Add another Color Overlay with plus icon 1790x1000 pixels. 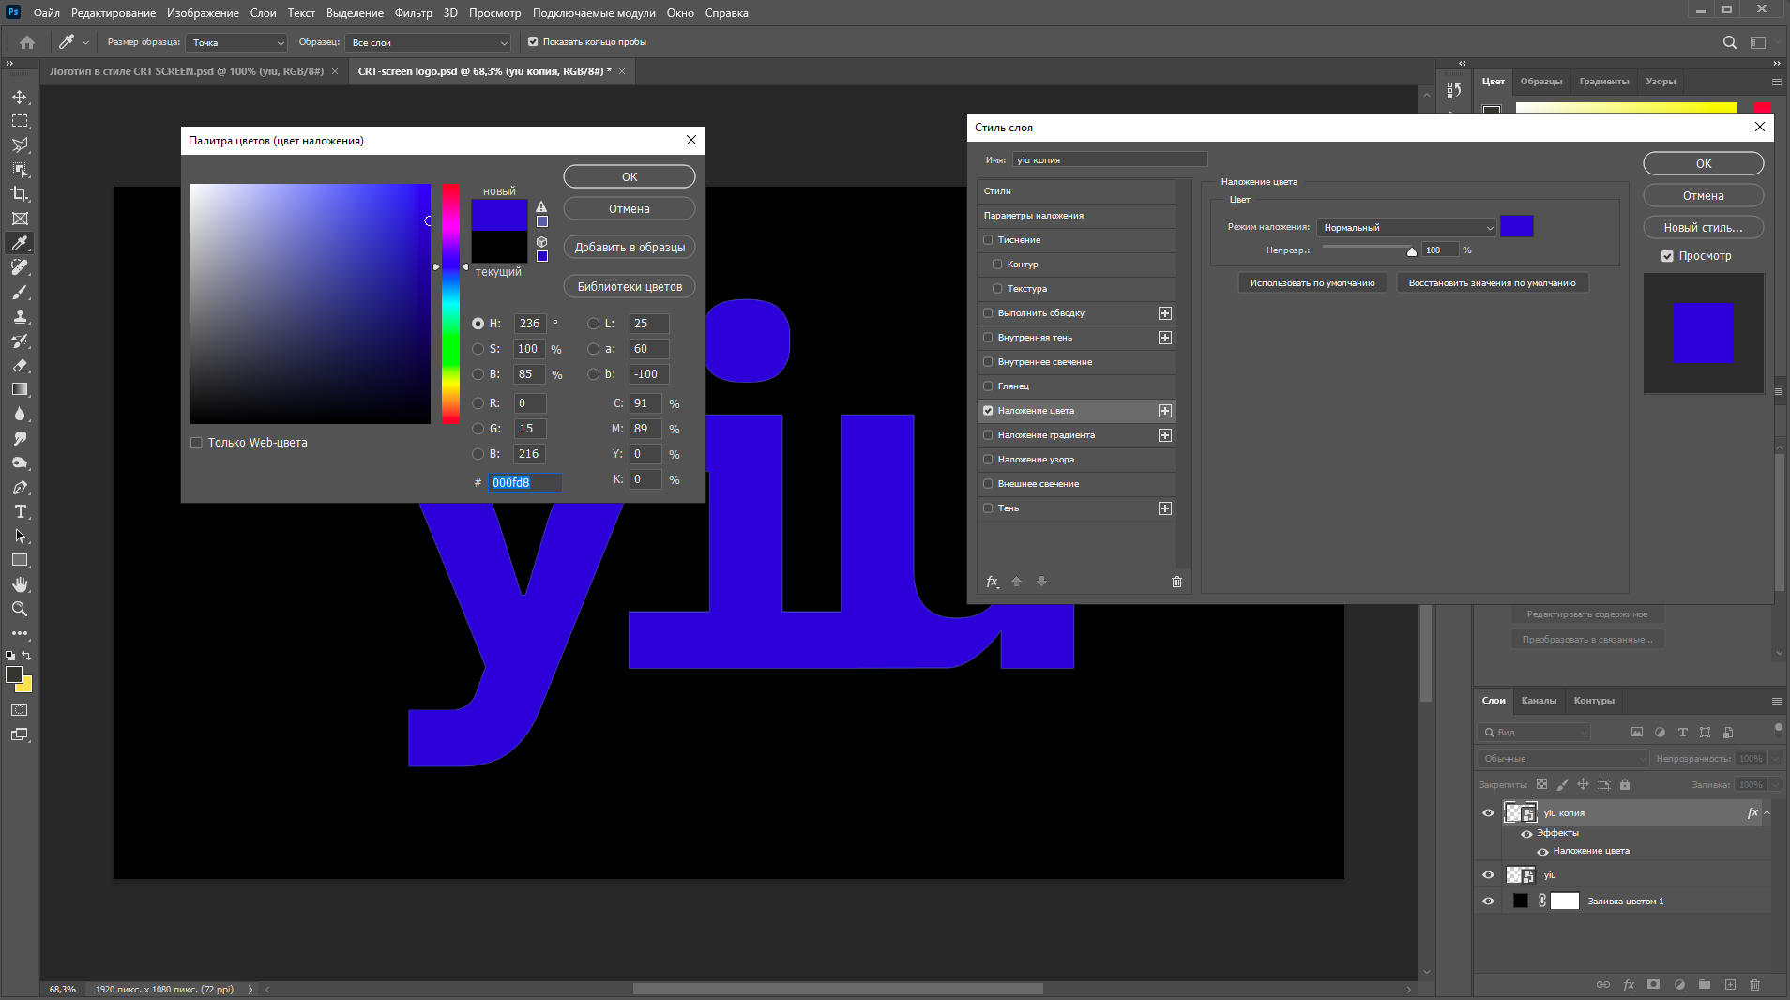pyautogui.click(x=1165, y=411)
